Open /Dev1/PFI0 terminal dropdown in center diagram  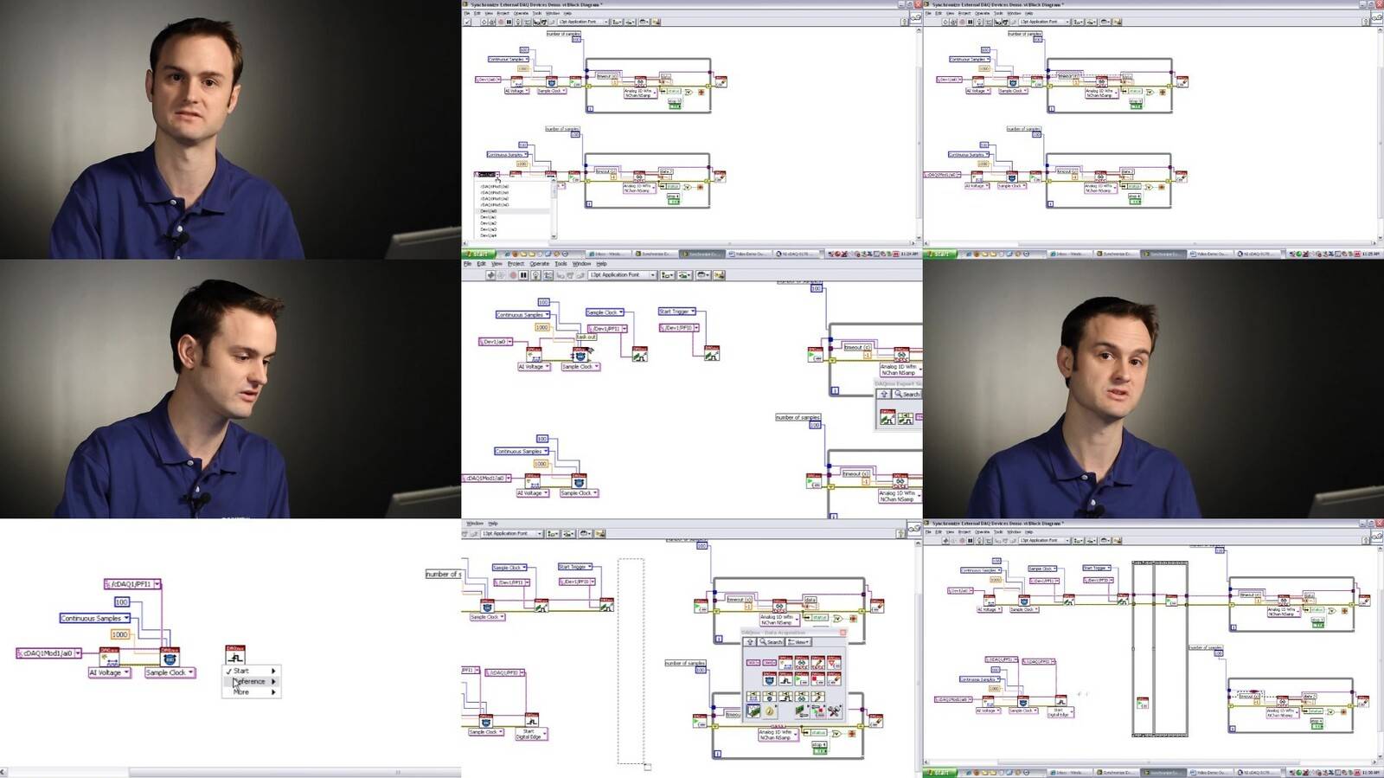(679, 328)
